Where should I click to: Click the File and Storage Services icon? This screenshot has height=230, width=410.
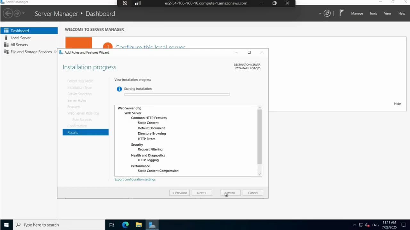(x=6, y=52)
